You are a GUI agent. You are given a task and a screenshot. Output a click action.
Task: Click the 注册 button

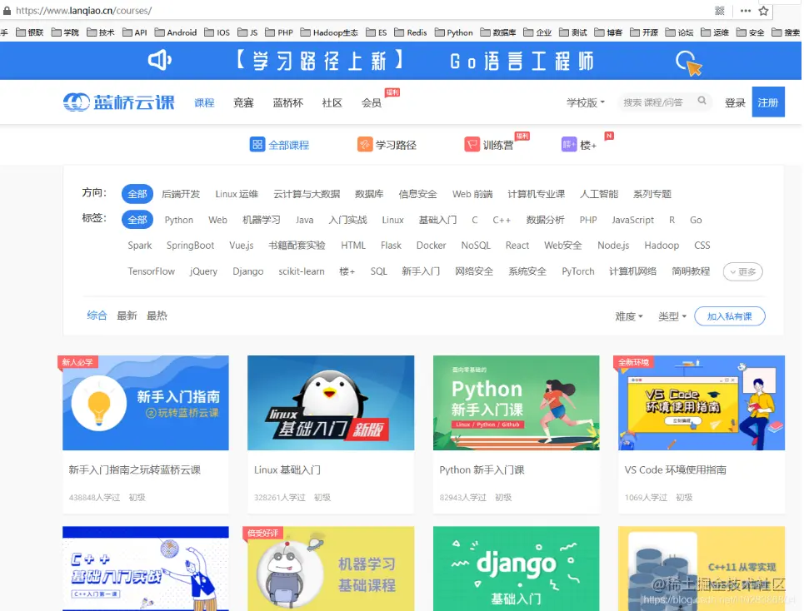point(768,102)
